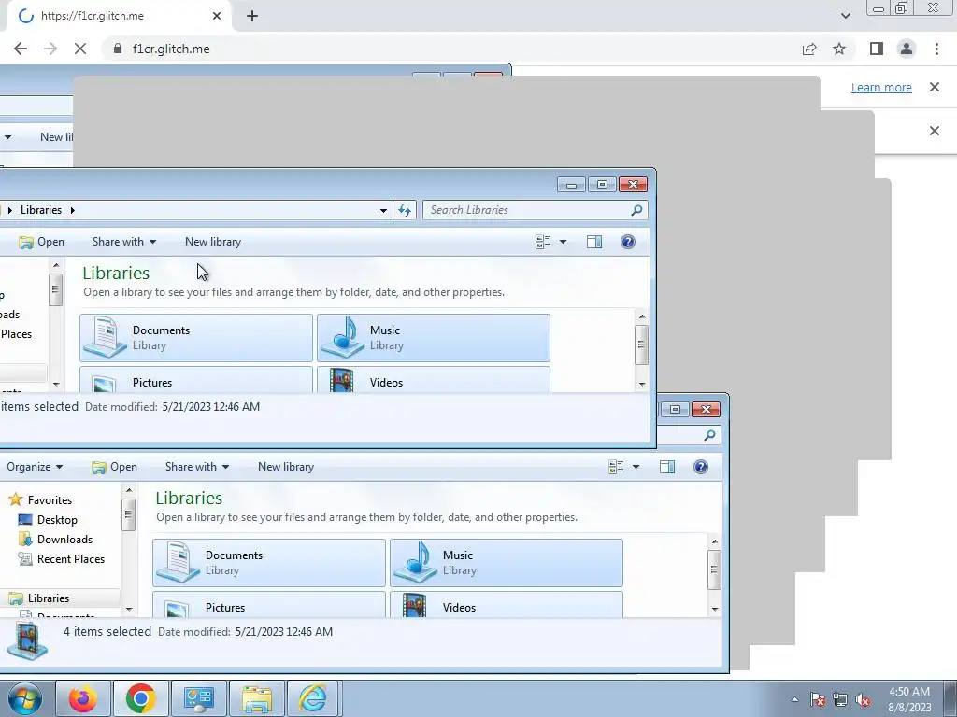Select Pictures library in middle window

coord(196,380)
